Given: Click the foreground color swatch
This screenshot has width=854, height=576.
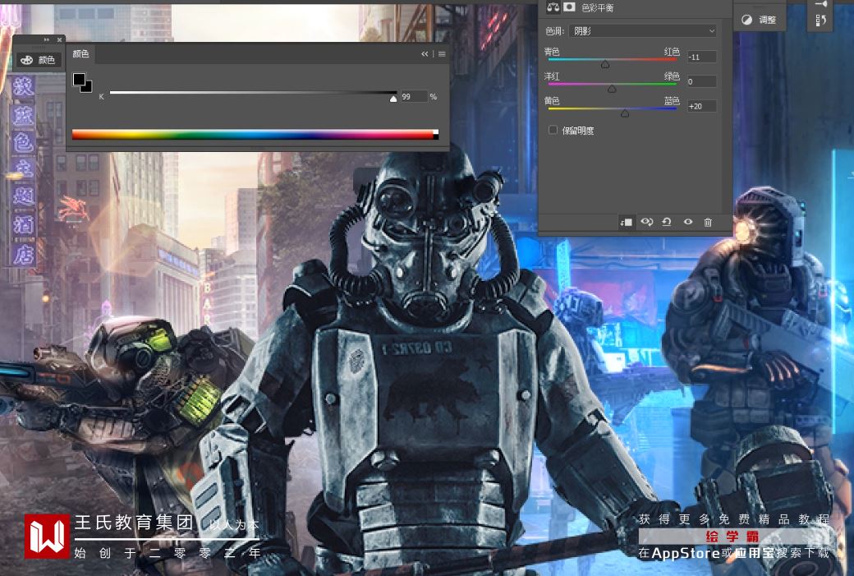Looking at the screenshot, I should click(x=79, y=80).
